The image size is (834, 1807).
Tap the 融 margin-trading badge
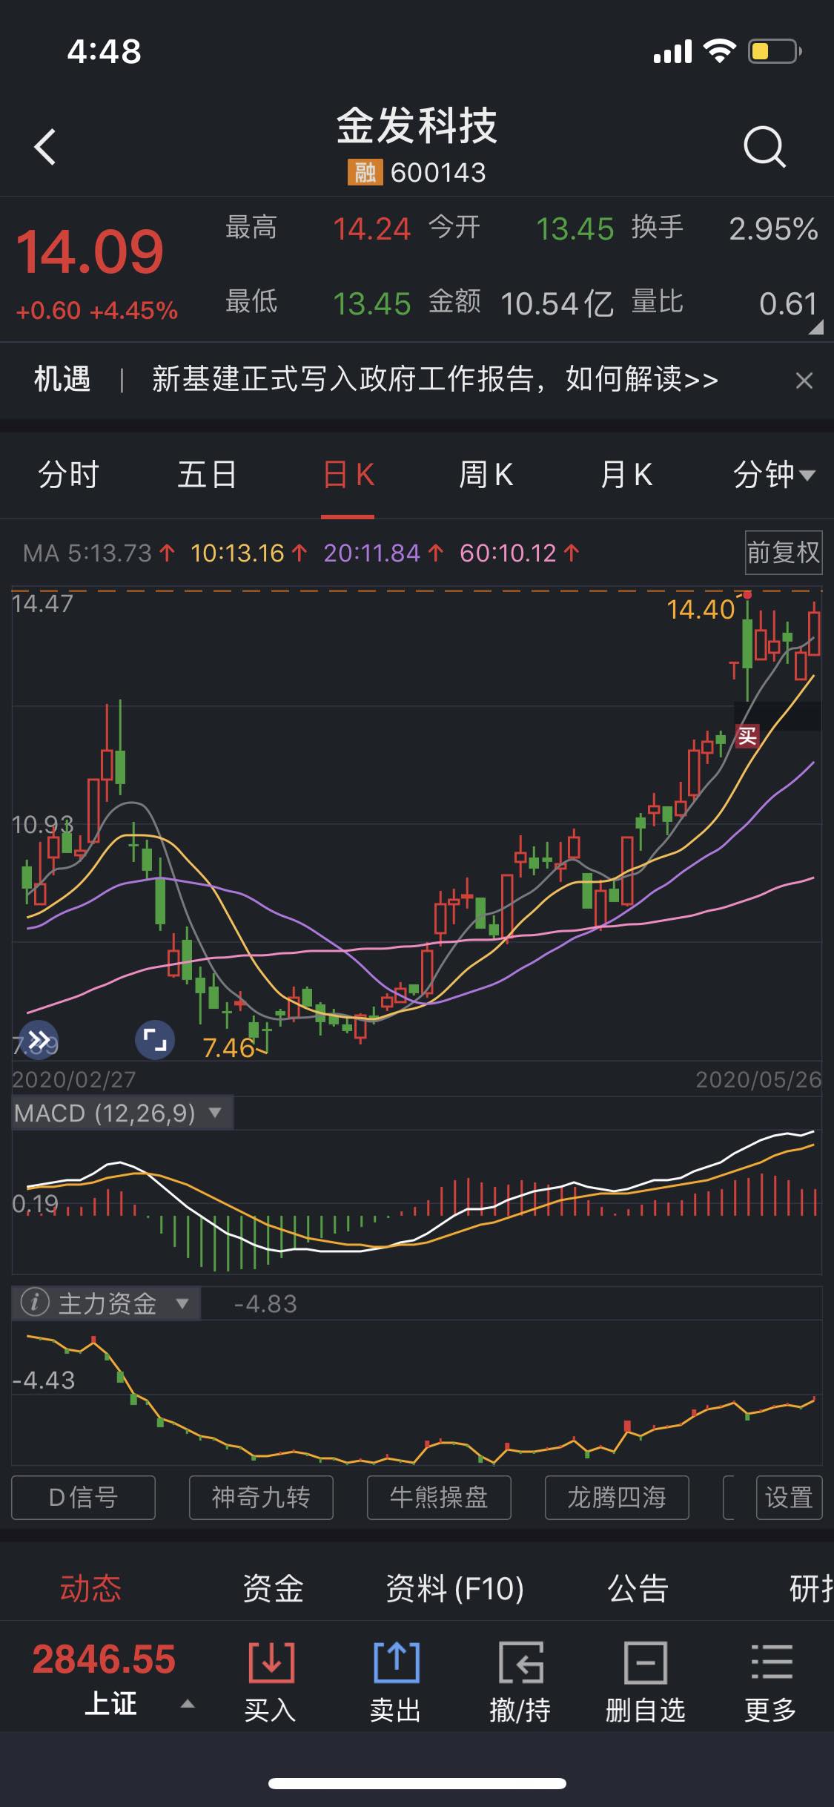(365, 173)
